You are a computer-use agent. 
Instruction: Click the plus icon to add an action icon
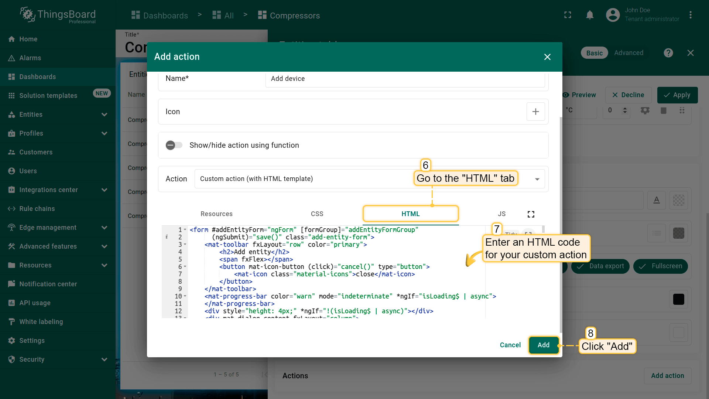click(x=535, y=112)
